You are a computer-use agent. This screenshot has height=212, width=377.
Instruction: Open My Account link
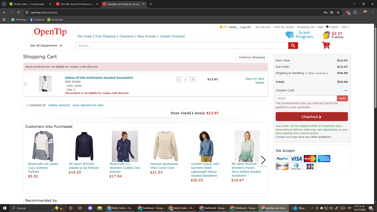(x=263, y=27)
